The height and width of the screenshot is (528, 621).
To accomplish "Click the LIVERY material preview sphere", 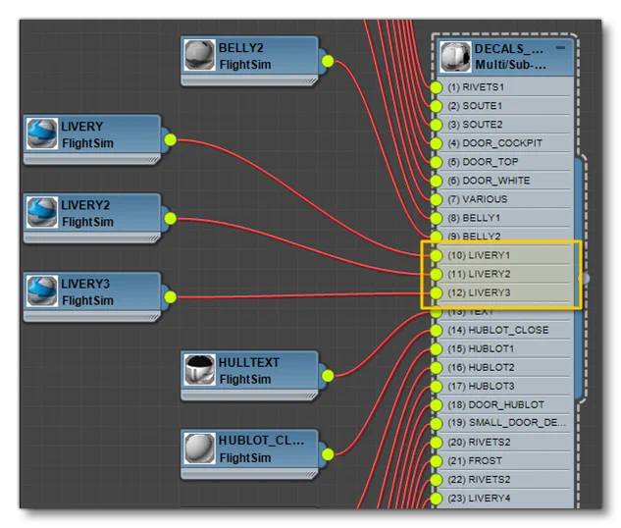I will coord(42,133).
